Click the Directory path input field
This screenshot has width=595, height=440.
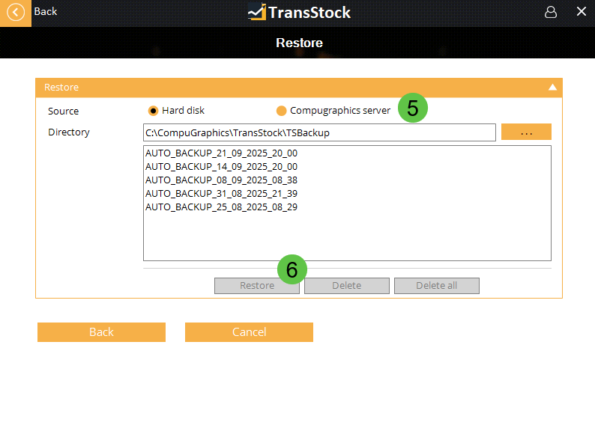coord(319,132)
